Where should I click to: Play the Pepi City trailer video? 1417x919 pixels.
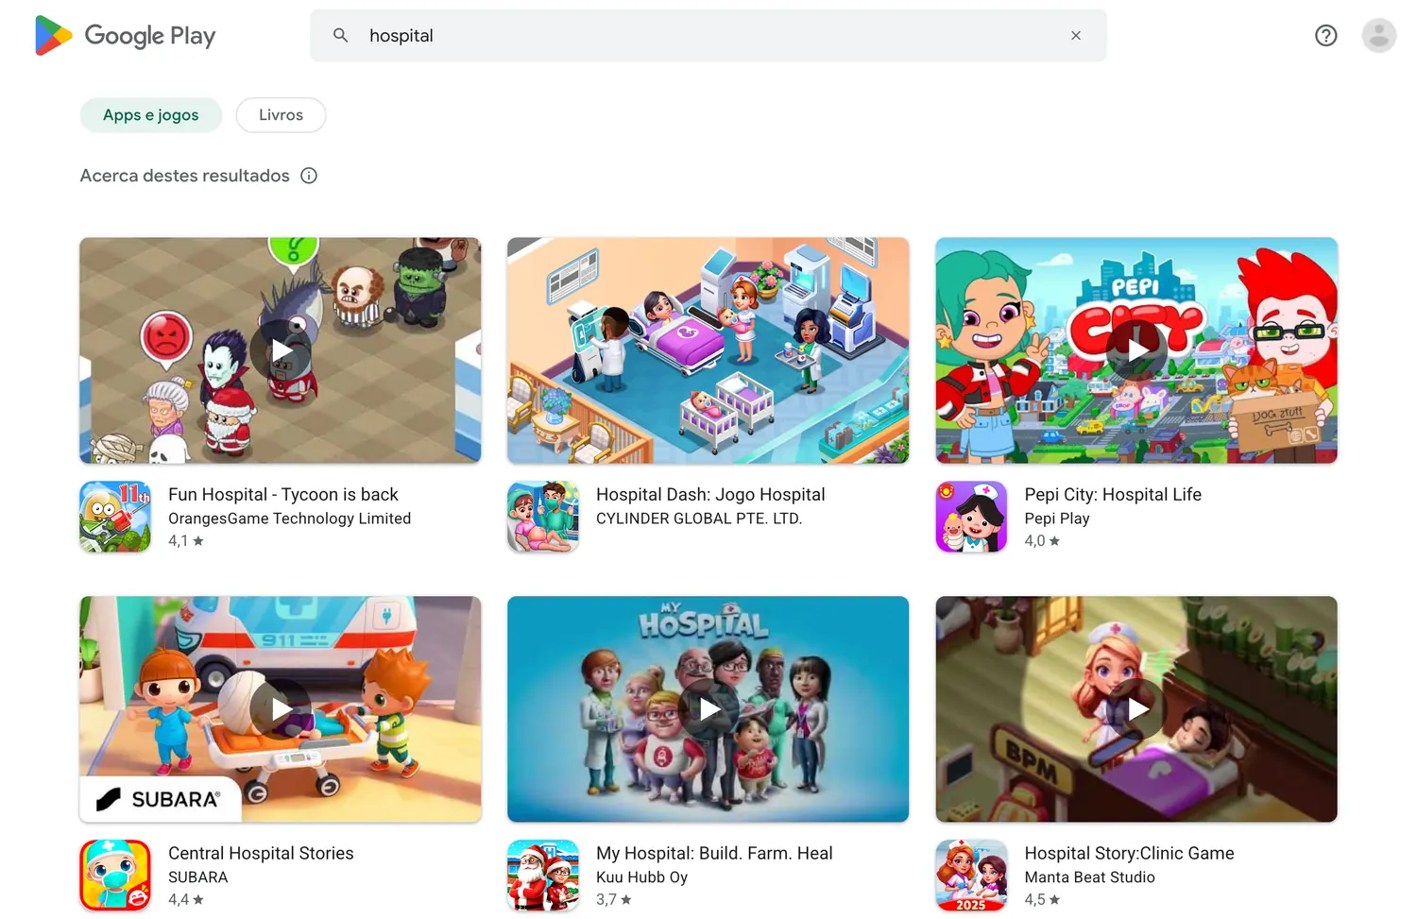(x=1136, y=350)
